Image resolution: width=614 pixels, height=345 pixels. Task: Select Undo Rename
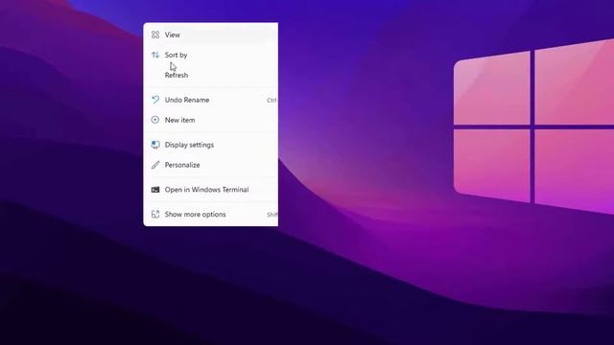click(x=211, y=100)
